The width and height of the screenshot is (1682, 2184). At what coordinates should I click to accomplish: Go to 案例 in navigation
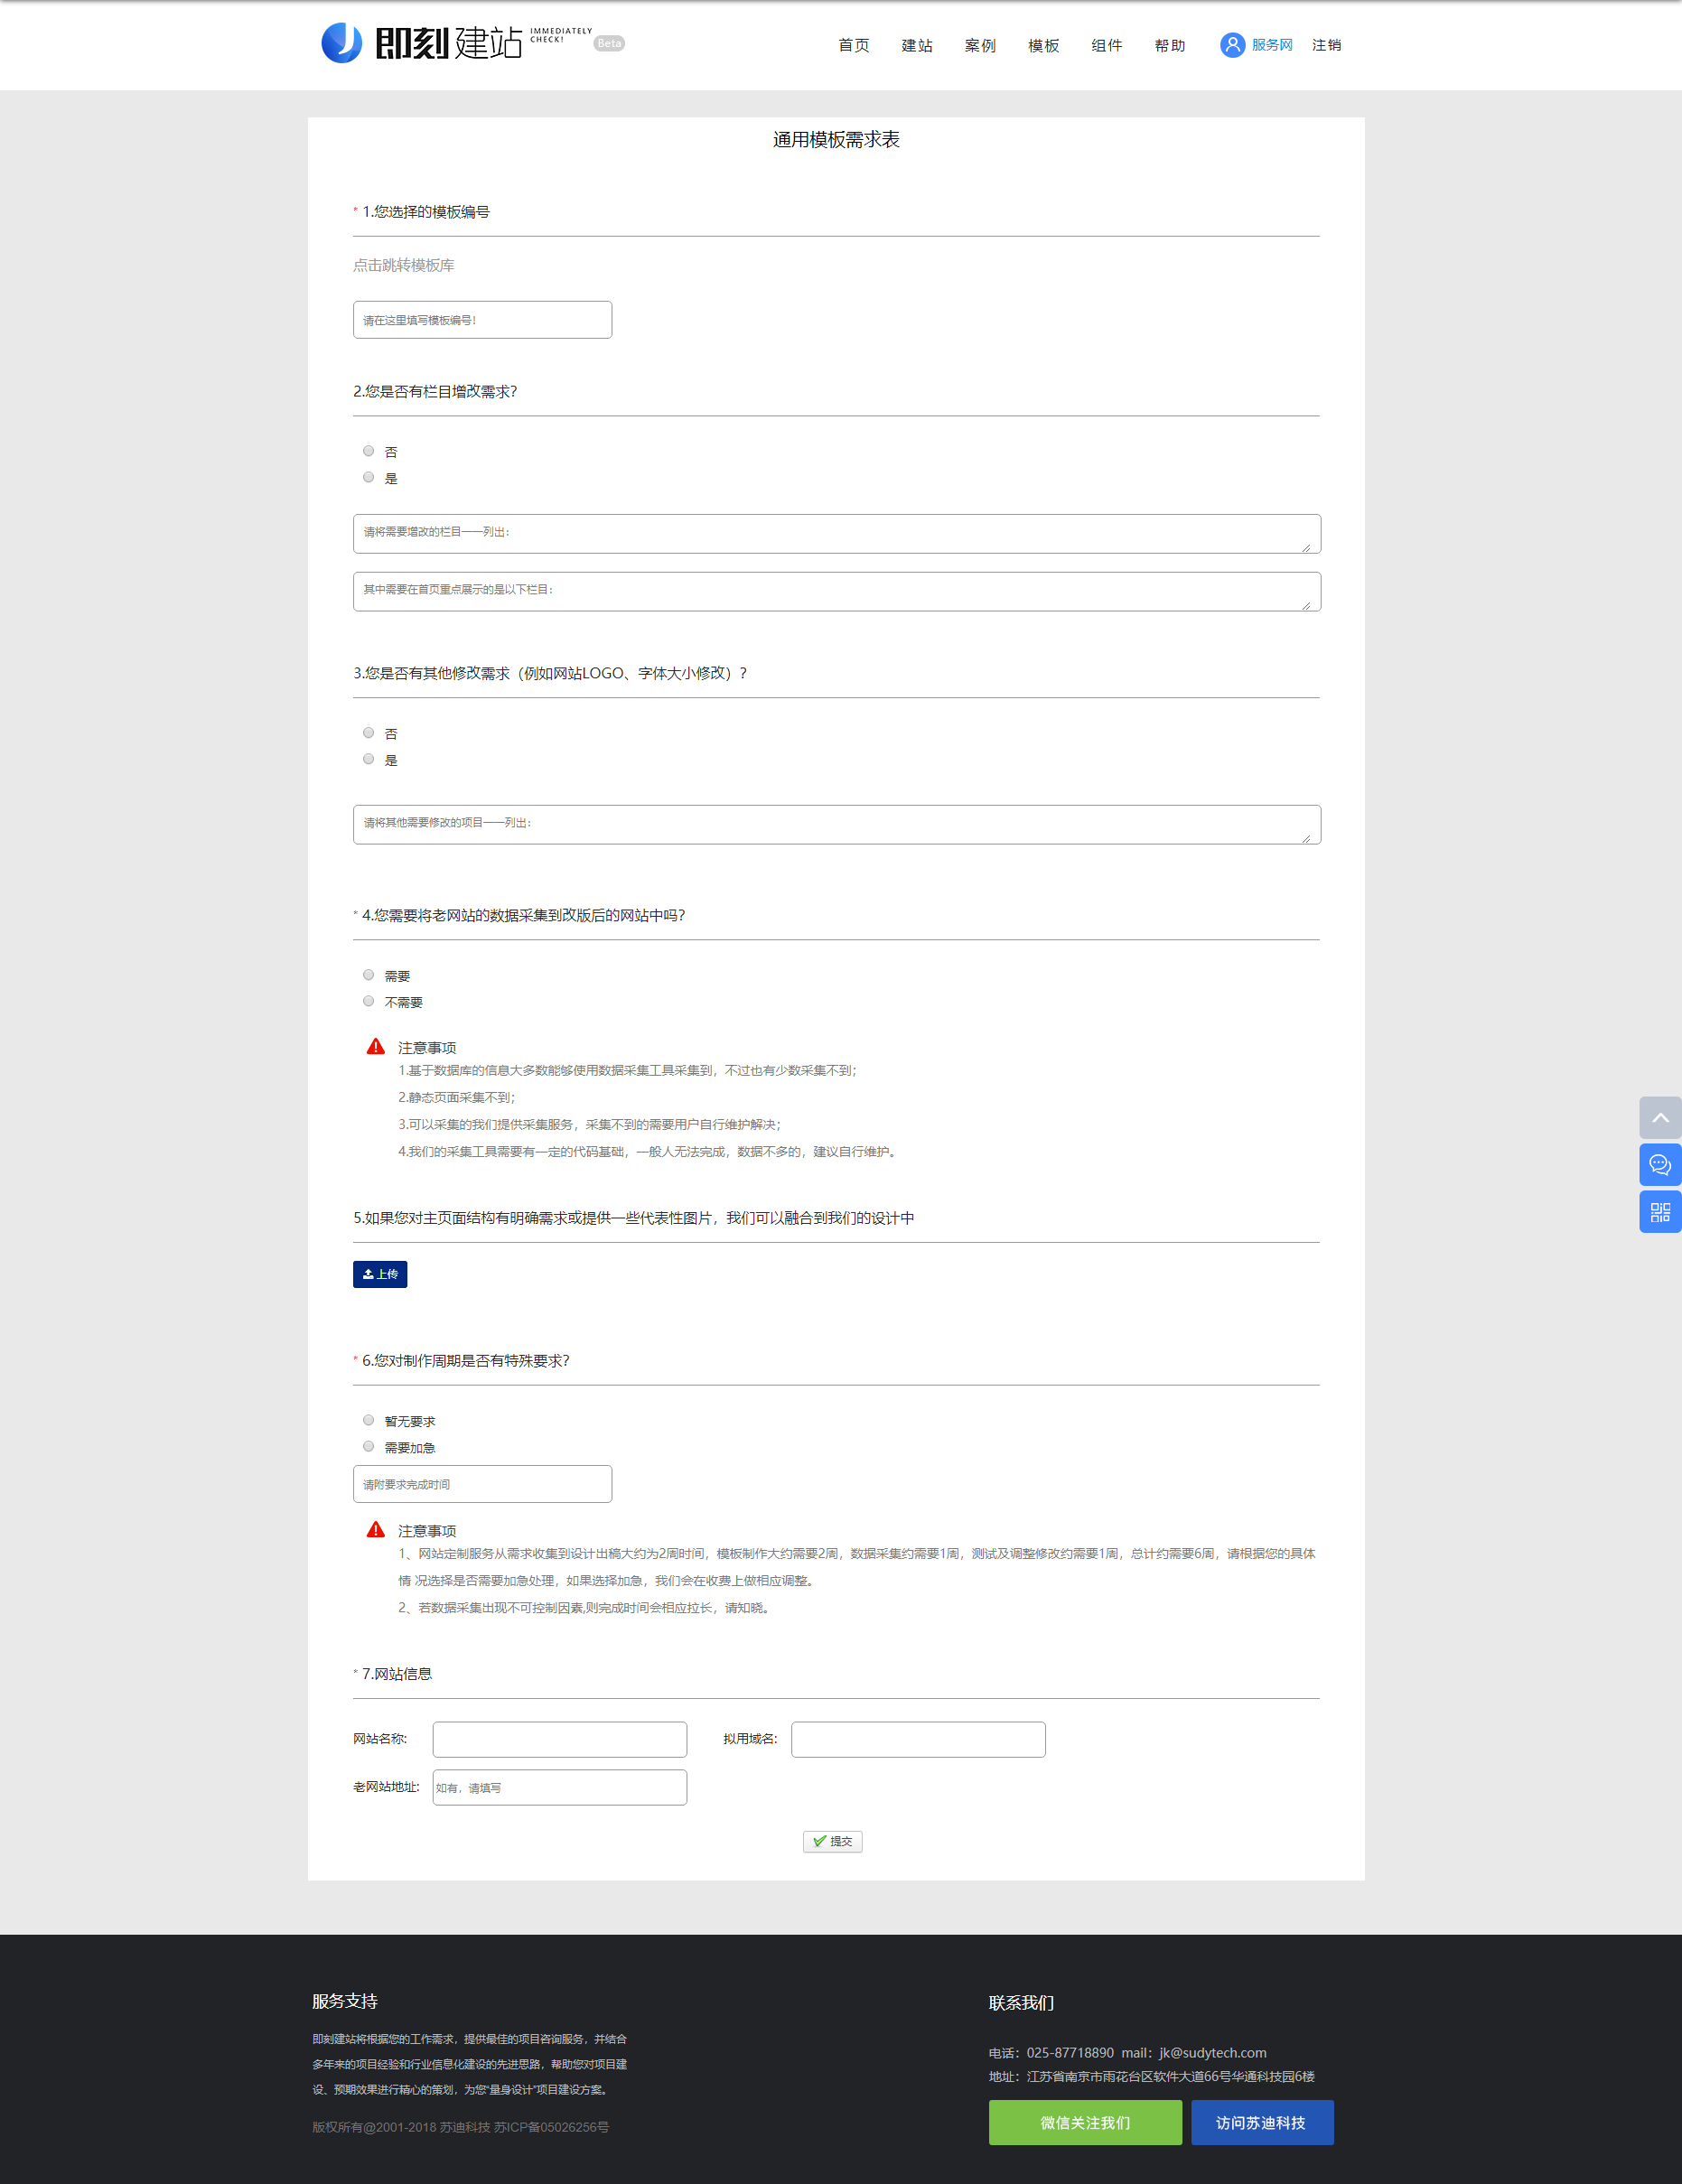tap(979, 46)
